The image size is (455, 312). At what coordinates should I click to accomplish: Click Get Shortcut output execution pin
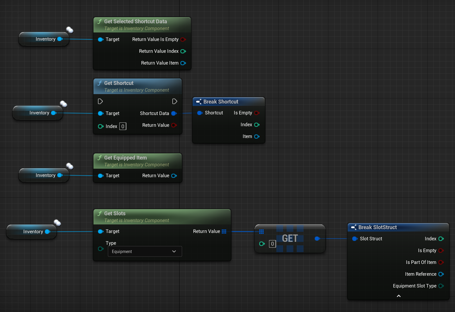pos(175,101)
